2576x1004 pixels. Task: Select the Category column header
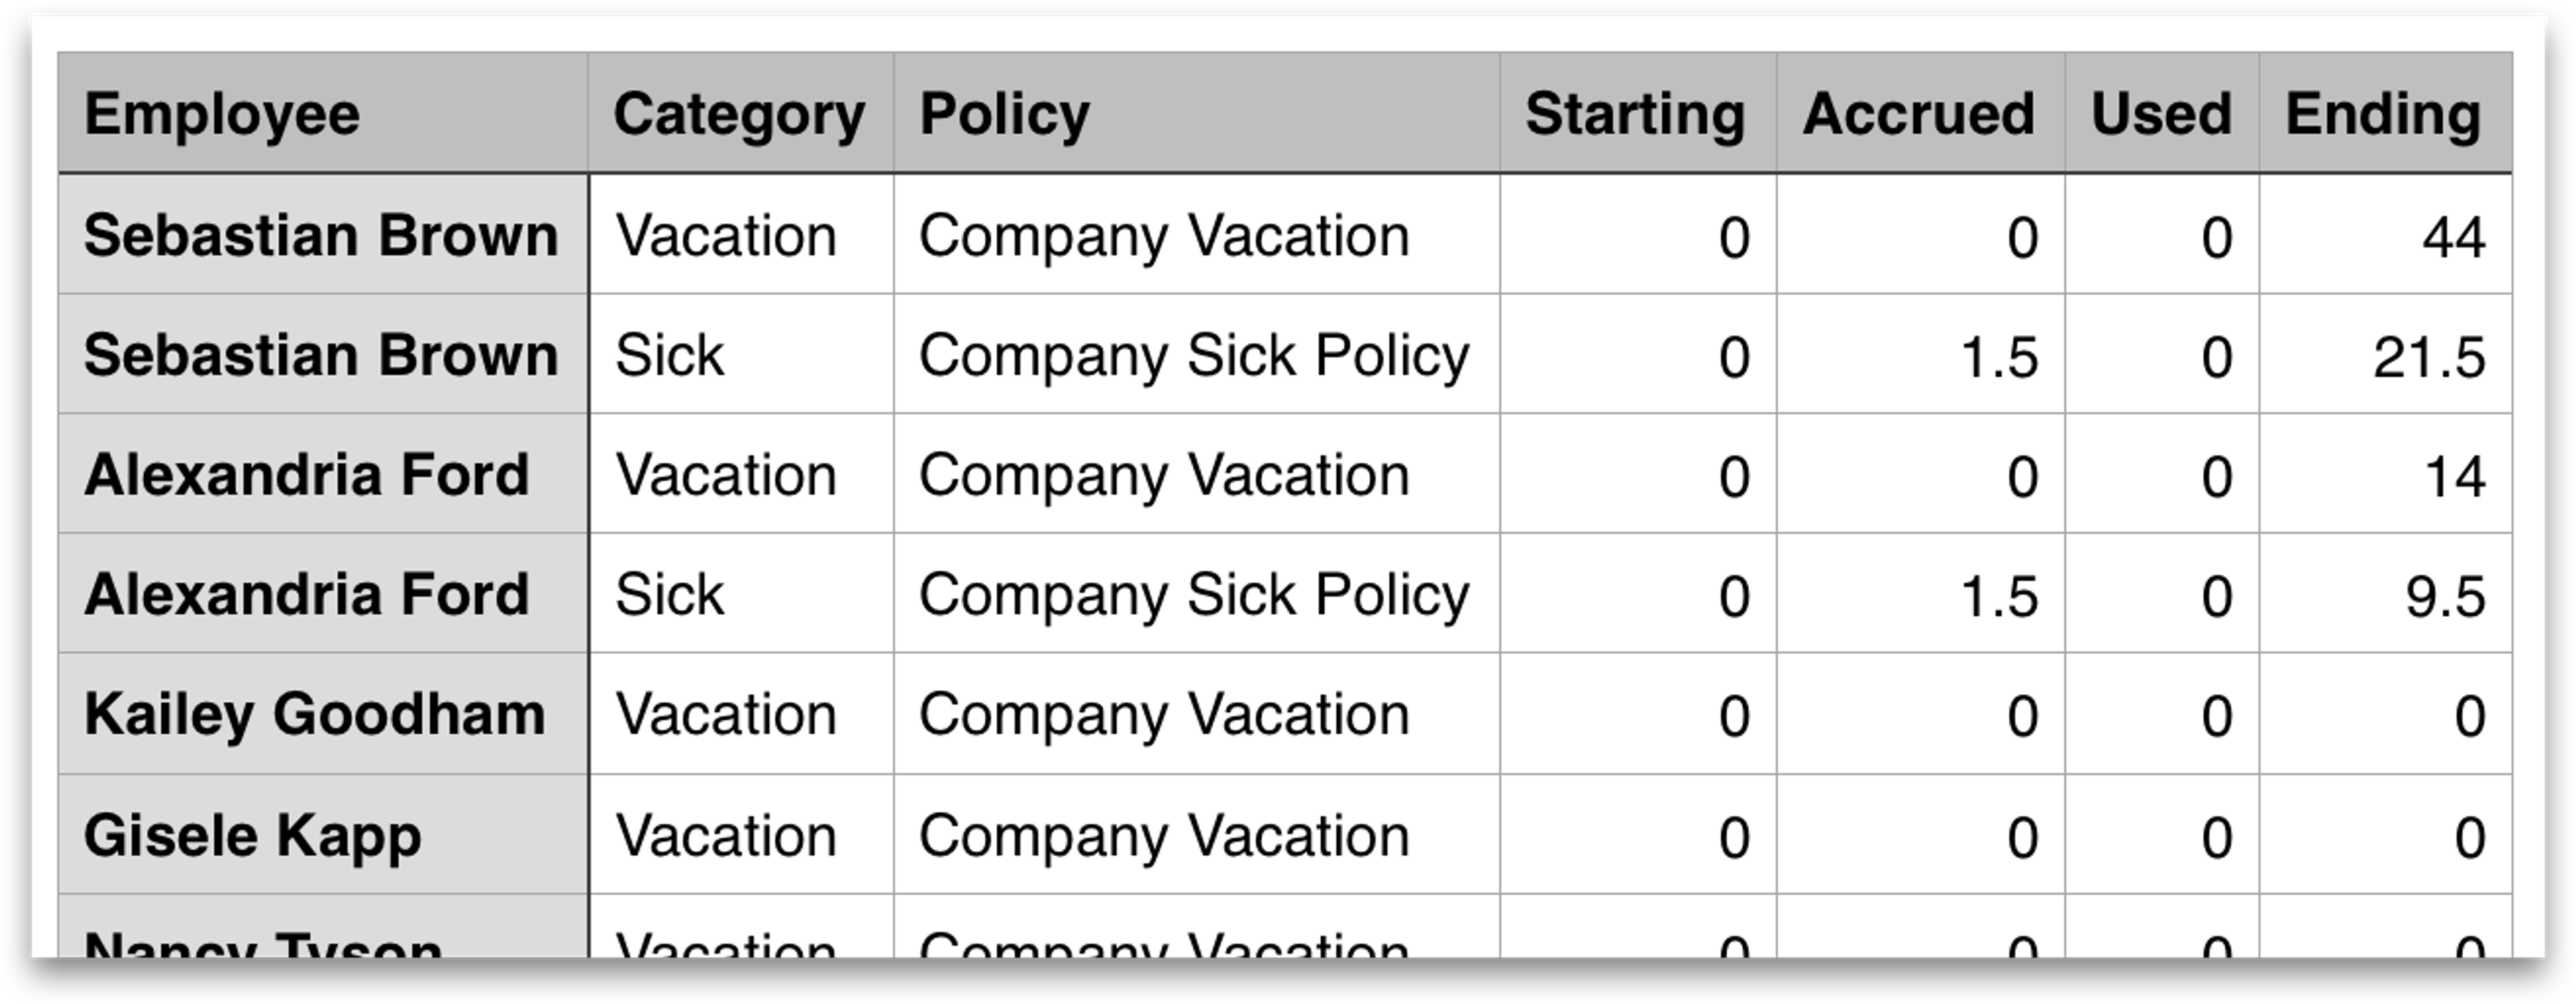coord(741,113)
